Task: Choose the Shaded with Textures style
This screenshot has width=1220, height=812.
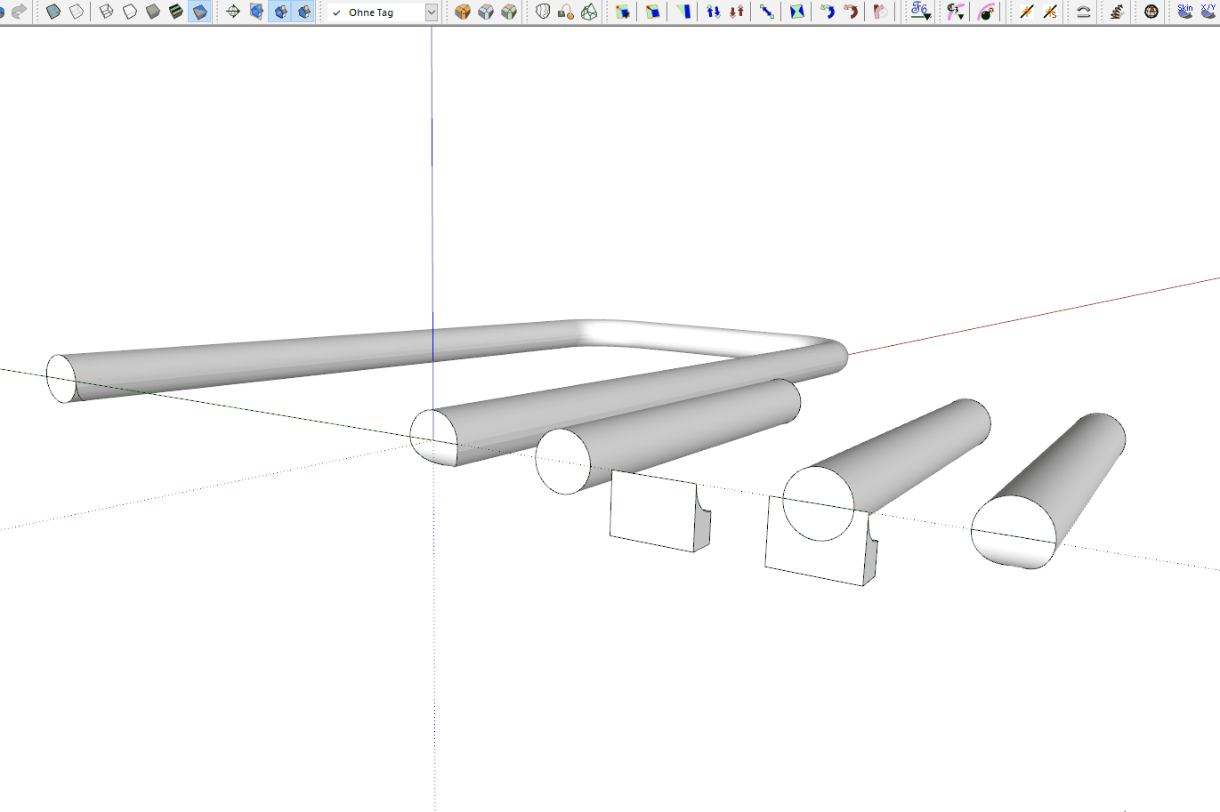Action: tap(176, 12)
